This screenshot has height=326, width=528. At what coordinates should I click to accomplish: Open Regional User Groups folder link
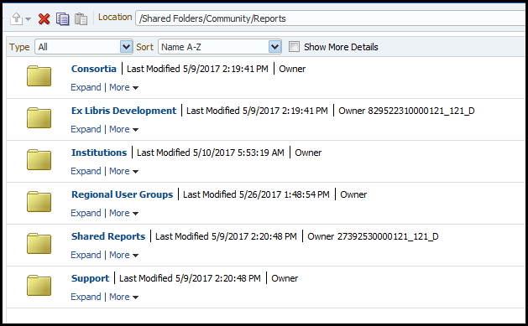(x=122, y=194)
